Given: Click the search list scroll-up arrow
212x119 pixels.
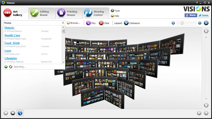Looking at the screenshot, I should point(63,27).
